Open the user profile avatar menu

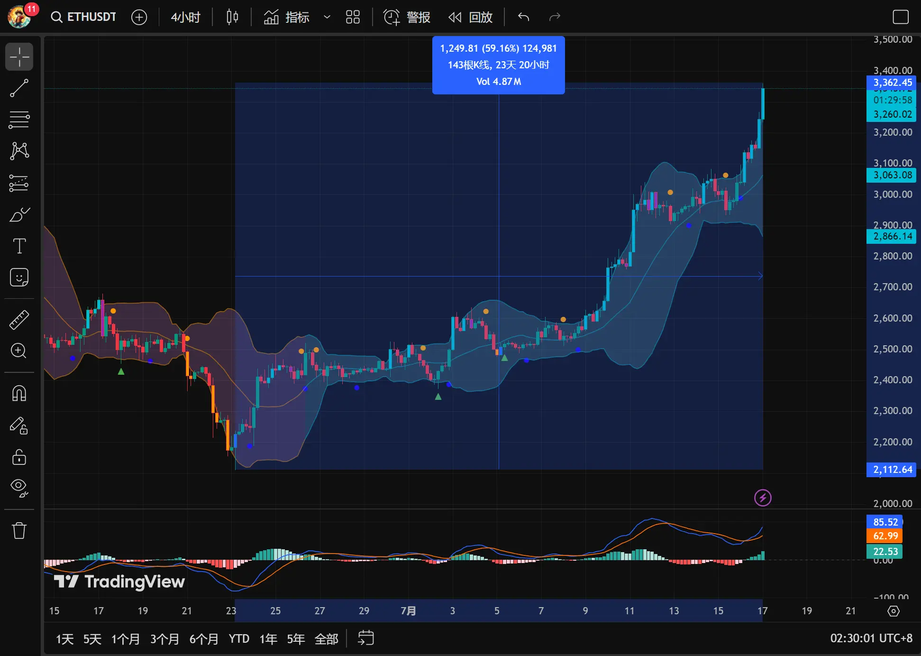point(19,17)
